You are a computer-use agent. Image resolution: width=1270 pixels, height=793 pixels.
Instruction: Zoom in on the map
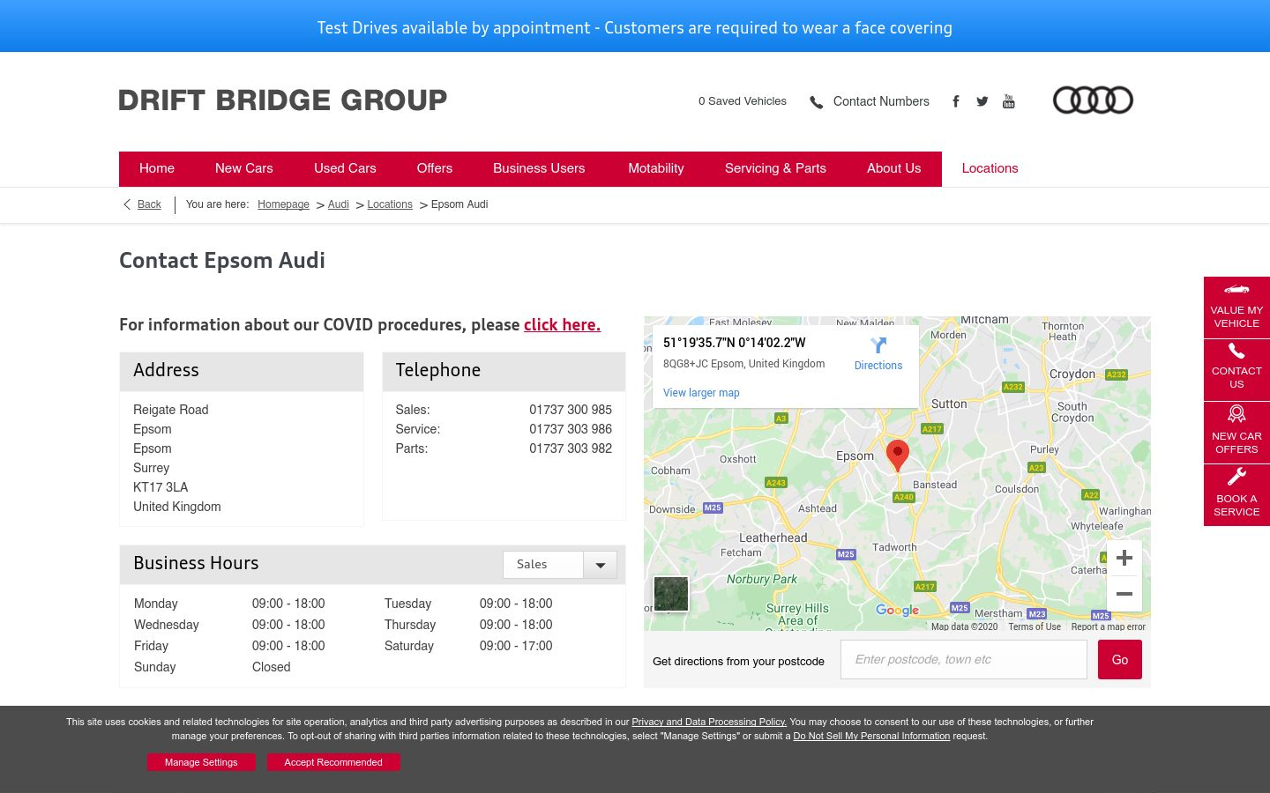coord(1124,558)
